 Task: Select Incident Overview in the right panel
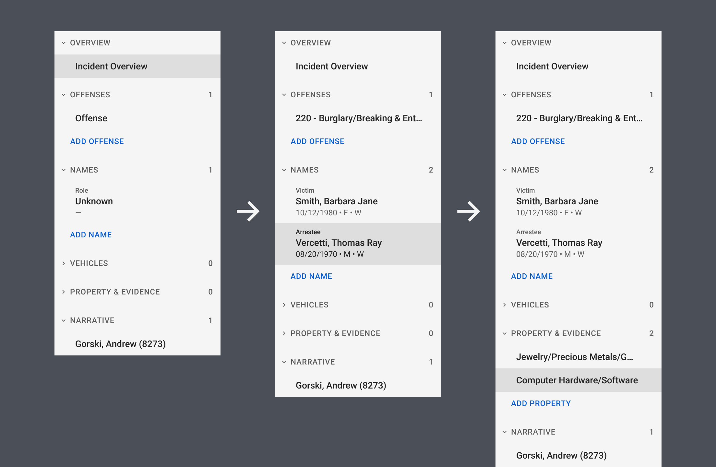579,66
